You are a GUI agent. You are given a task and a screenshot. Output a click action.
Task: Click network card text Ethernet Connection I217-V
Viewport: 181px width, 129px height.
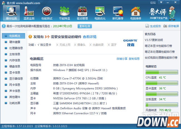80,113
